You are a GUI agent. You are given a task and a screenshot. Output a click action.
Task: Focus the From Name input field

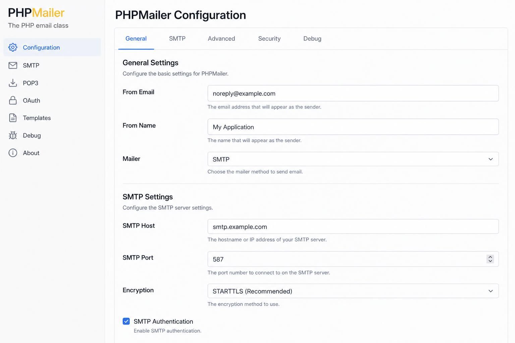(353, 127)
